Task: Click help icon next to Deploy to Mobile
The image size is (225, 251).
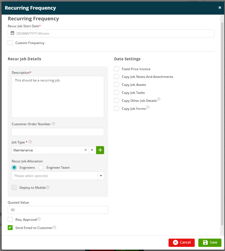Action: (x=48, y=187)
